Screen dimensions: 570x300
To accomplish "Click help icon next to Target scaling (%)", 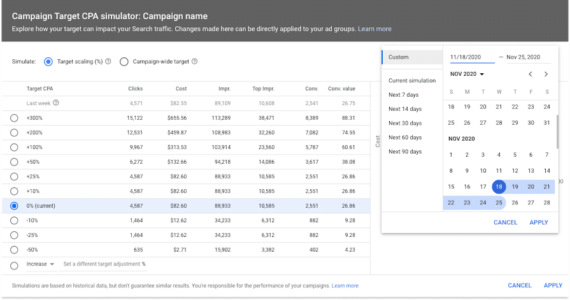I will coord(108,62).
